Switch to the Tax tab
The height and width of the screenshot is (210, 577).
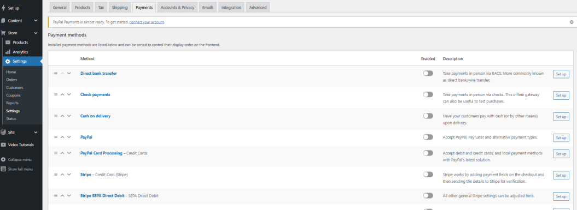[101, 7]
